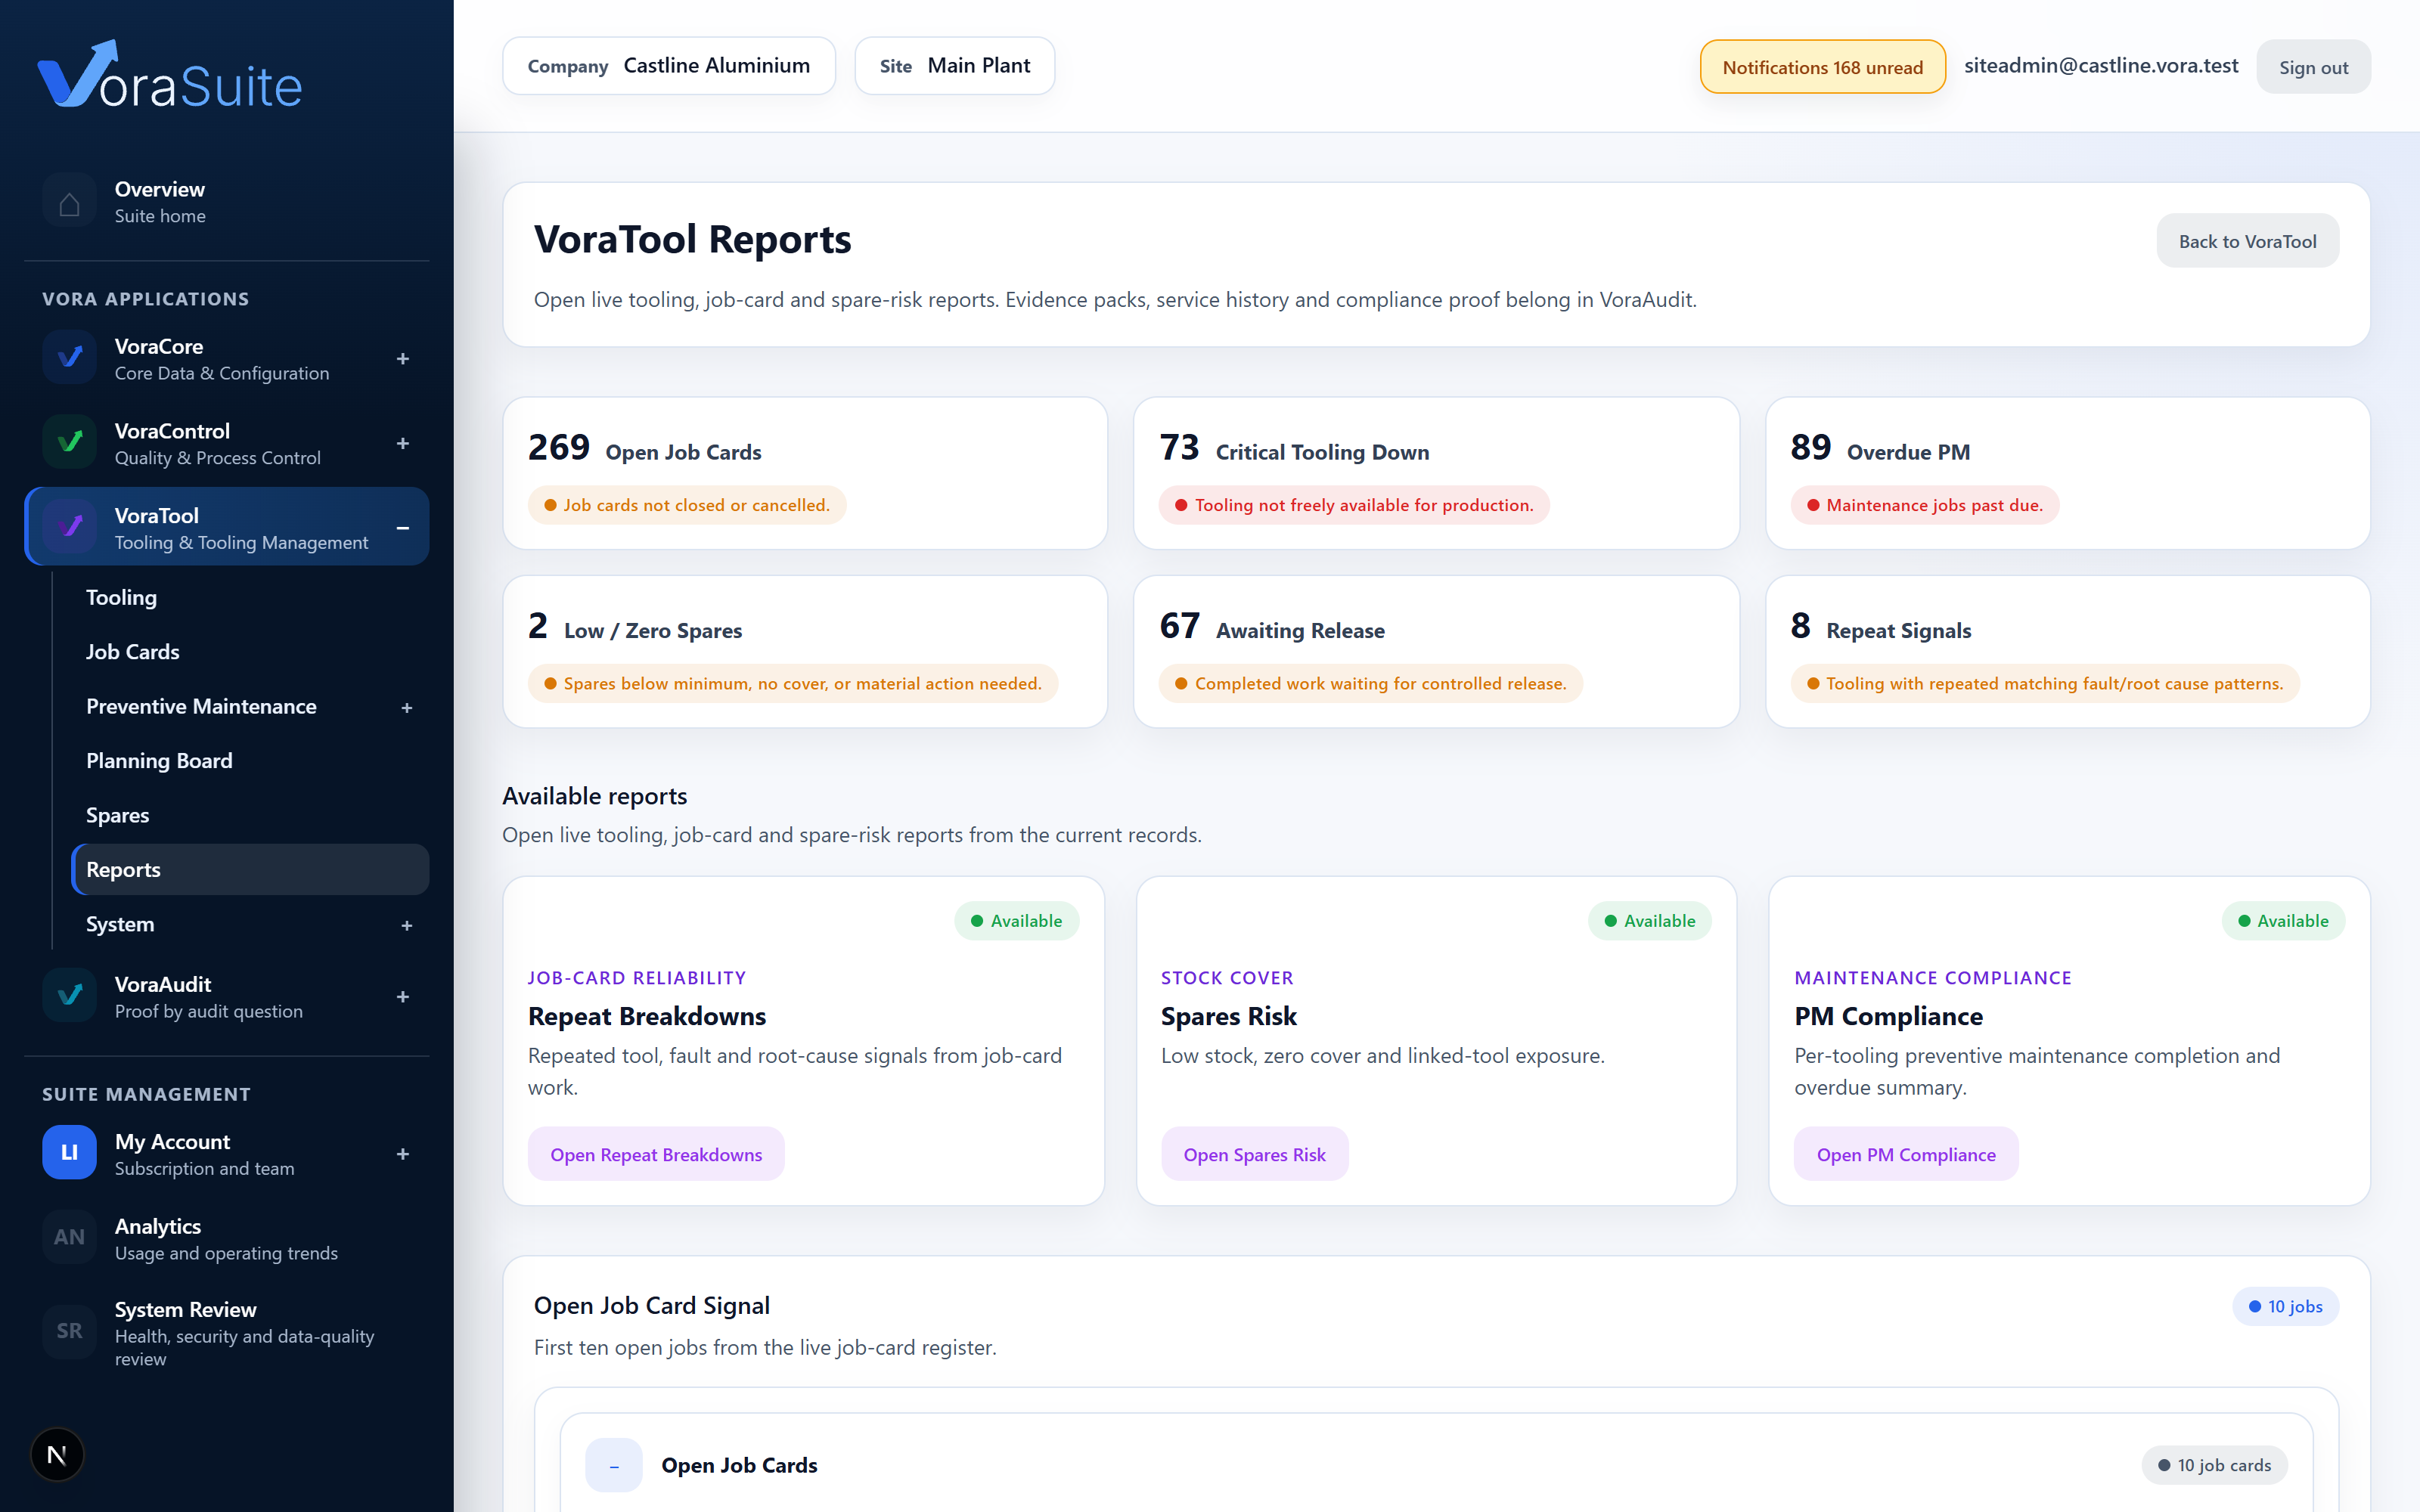Click the My Account LI avatar

click(x=69, y=1152)
